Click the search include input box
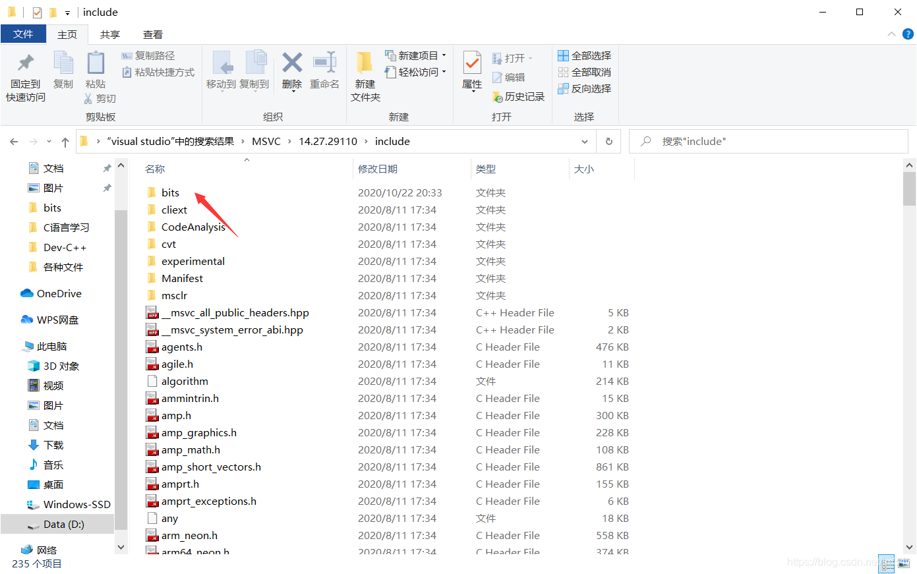This screenshot has width=917, height=574. 769,142
